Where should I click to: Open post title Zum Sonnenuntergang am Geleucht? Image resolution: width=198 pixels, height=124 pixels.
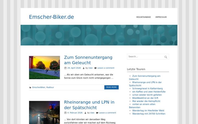88,60
